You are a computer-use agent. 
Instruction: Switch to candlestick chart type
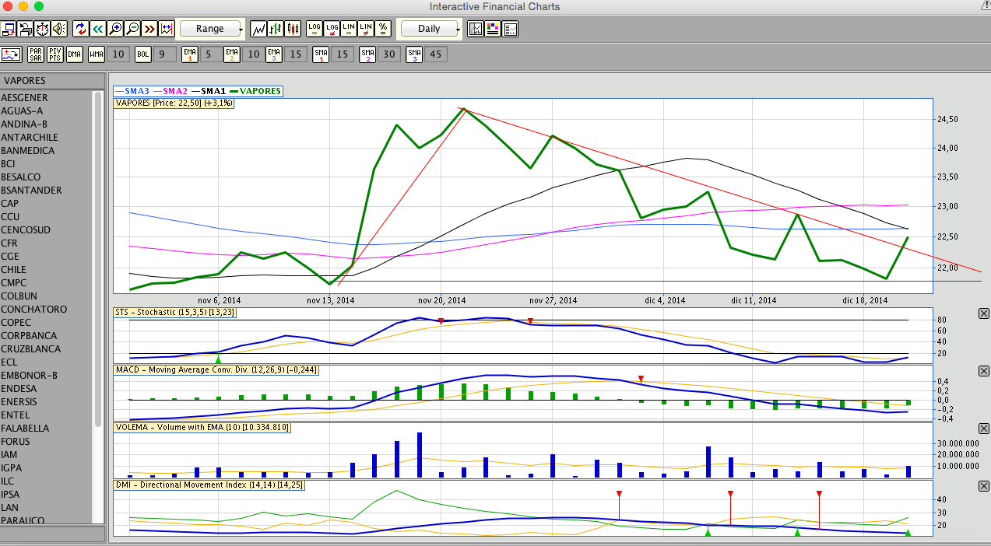tap(293, 29)
